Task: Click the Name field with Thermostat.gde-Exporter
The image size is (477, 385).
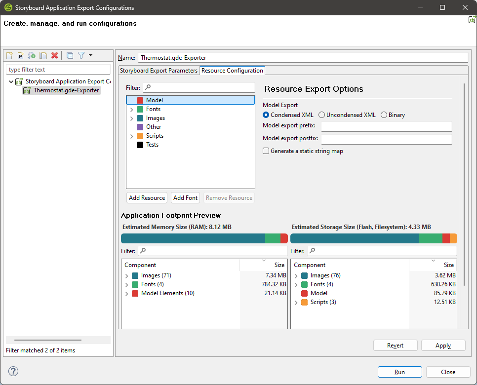Action: [x=303, y=58]
